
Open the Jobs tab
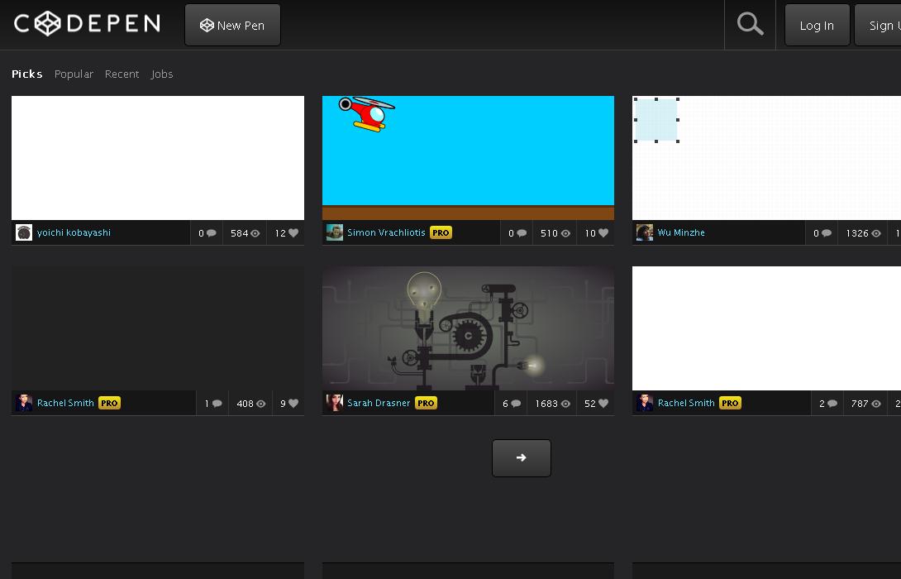162,74
